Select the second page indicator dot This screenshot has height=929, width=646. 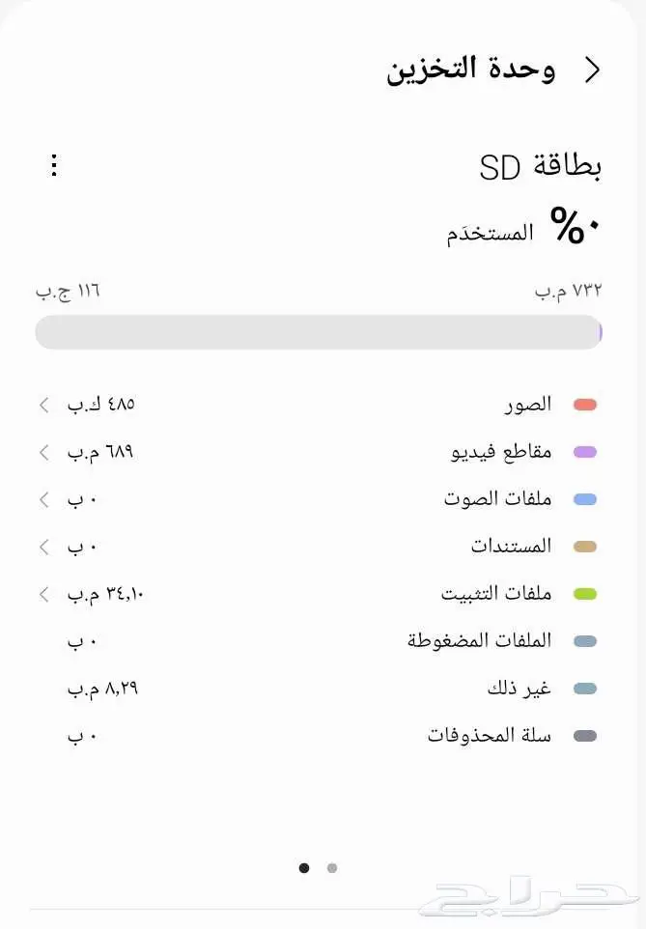point(332,868)
